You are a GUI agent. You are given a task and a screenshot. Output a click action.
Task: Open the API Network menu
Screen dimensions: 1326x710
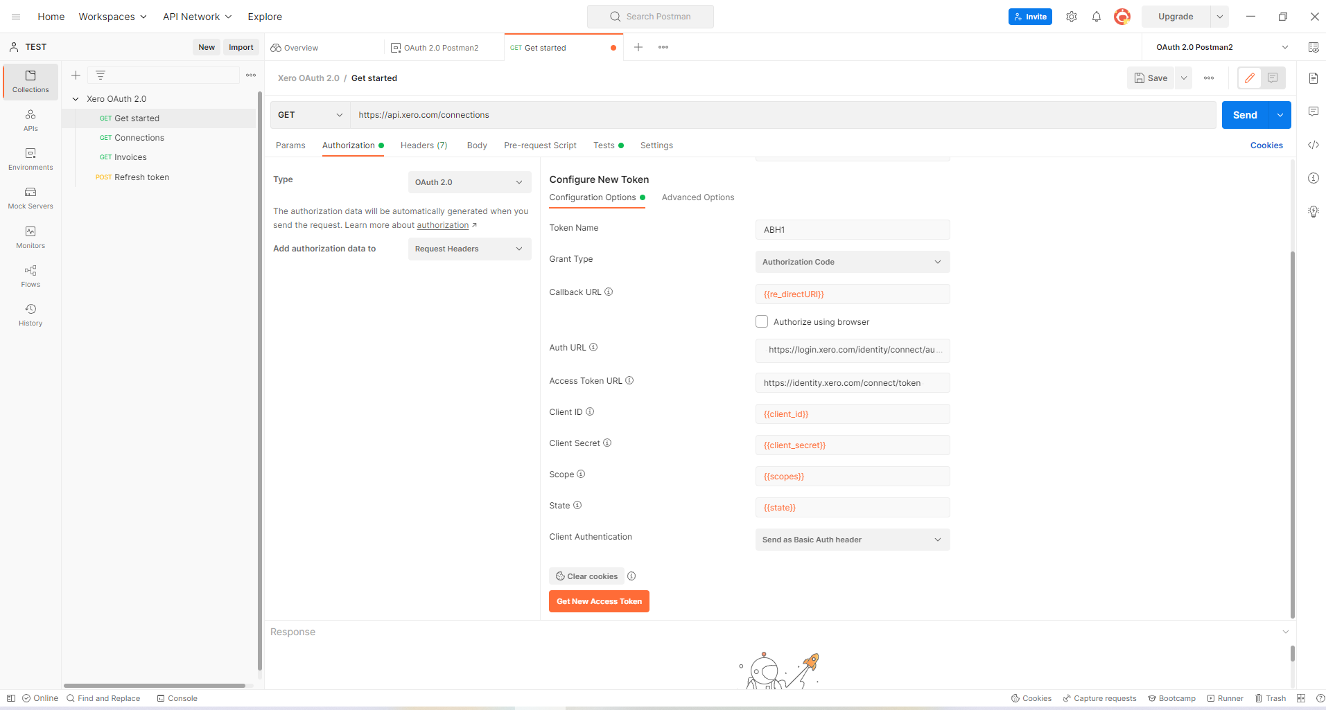(197, 17)
